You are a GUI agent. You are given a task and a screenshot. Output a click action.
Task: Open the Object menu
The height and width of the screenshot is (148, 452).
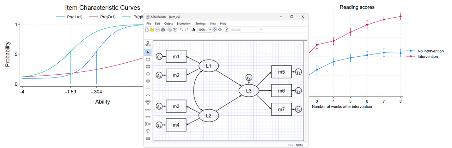pyautogui.click(x=168, y=24)
